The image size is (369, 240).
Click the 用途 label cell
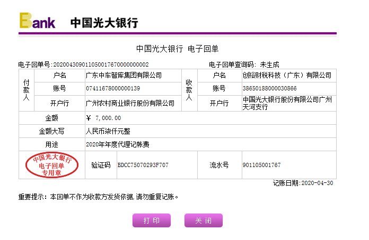52,144
